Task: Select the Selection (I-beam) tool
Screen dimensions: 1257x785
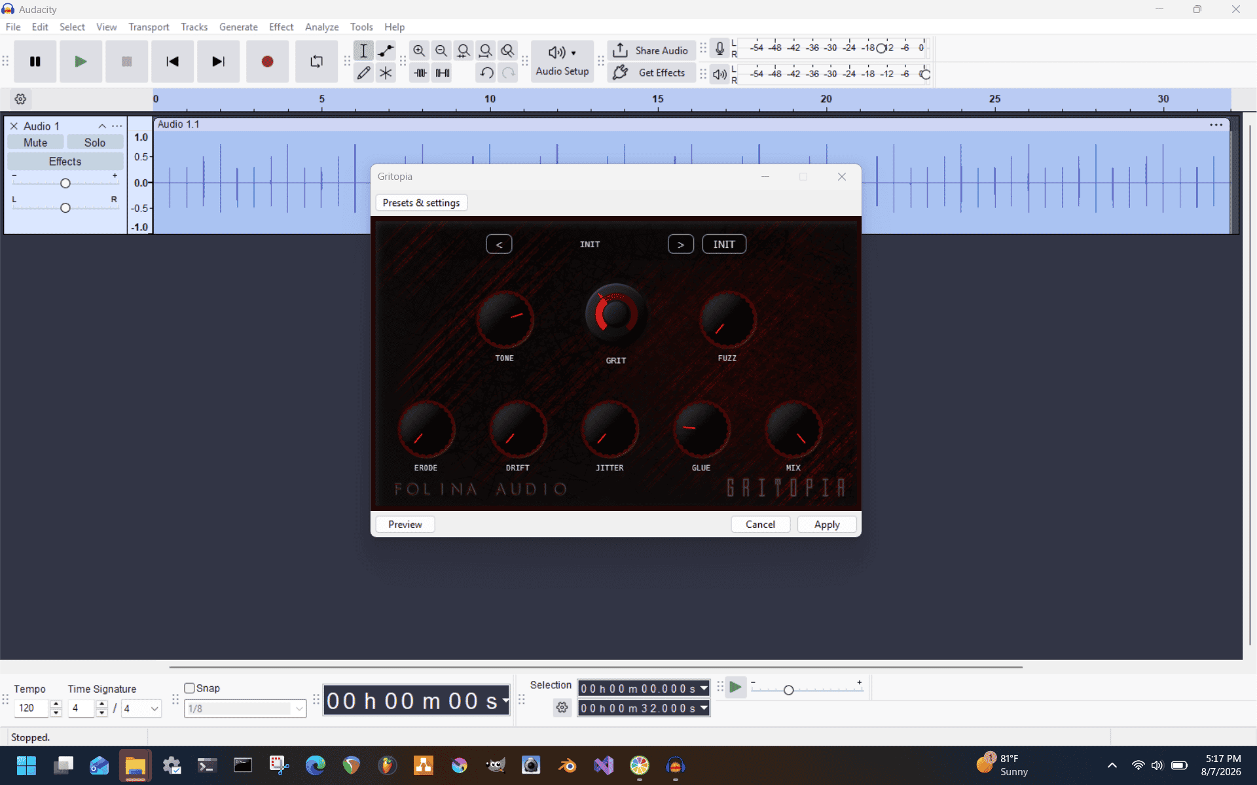Action: (363, 50)
